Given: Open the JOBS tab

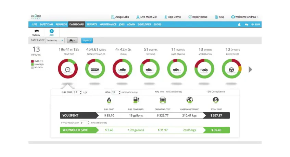Looking at the screenshot, I should click(x=122, y=24).
